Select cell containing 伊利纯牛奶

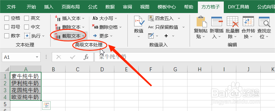(x=26, y=83)
